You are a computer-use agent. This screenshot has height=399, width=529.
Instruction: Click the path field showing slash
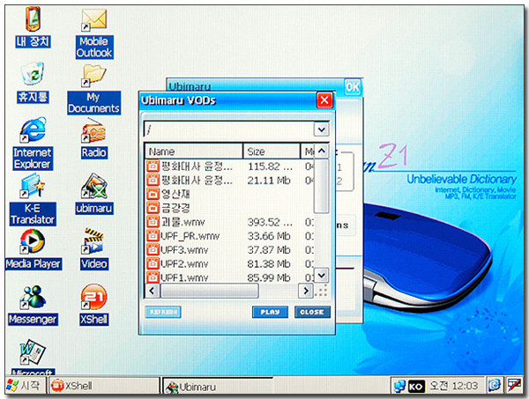point(228,129)
